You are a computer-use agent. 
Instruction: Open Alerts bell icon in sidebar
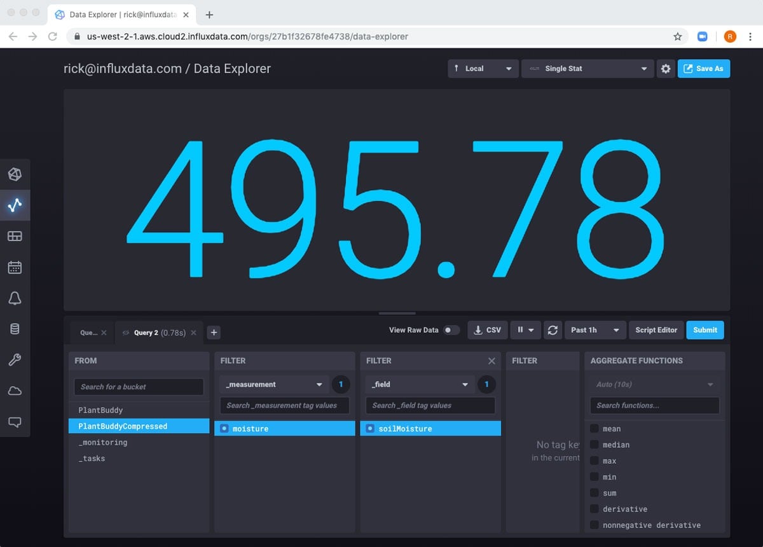(x=15, y=298)
